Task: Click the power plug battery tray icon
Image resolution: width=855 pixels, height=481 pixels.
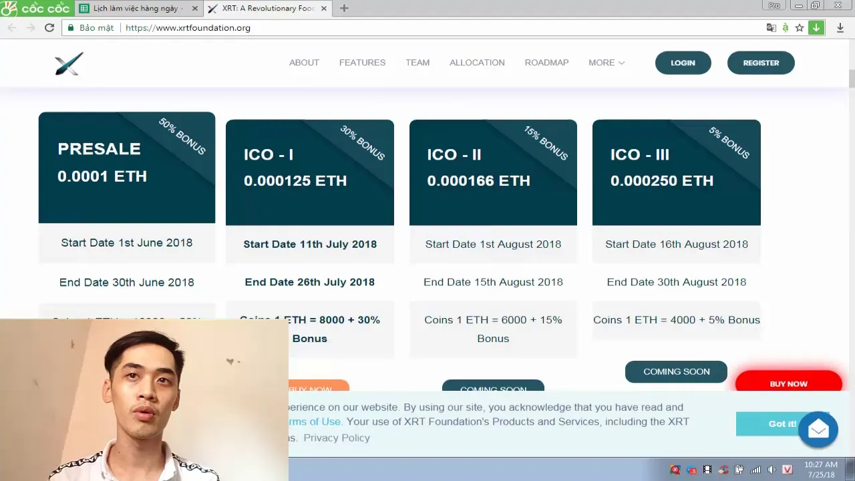Action: click(739, 470)
